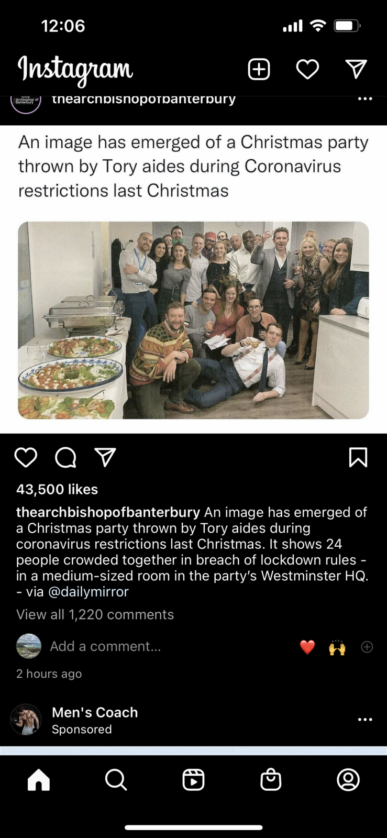387x838 pixels.
Task: Go to Home tab in bottom bar
Action: 39,780
